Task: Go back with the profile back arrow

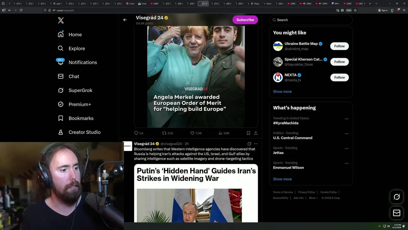Action: point(125,20)
